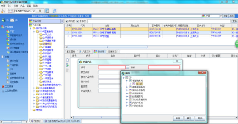This screenshot has width=238, height=124.
Task: Click the 产品分类 link in the blue navigation bar
Action: click(53, 16)
